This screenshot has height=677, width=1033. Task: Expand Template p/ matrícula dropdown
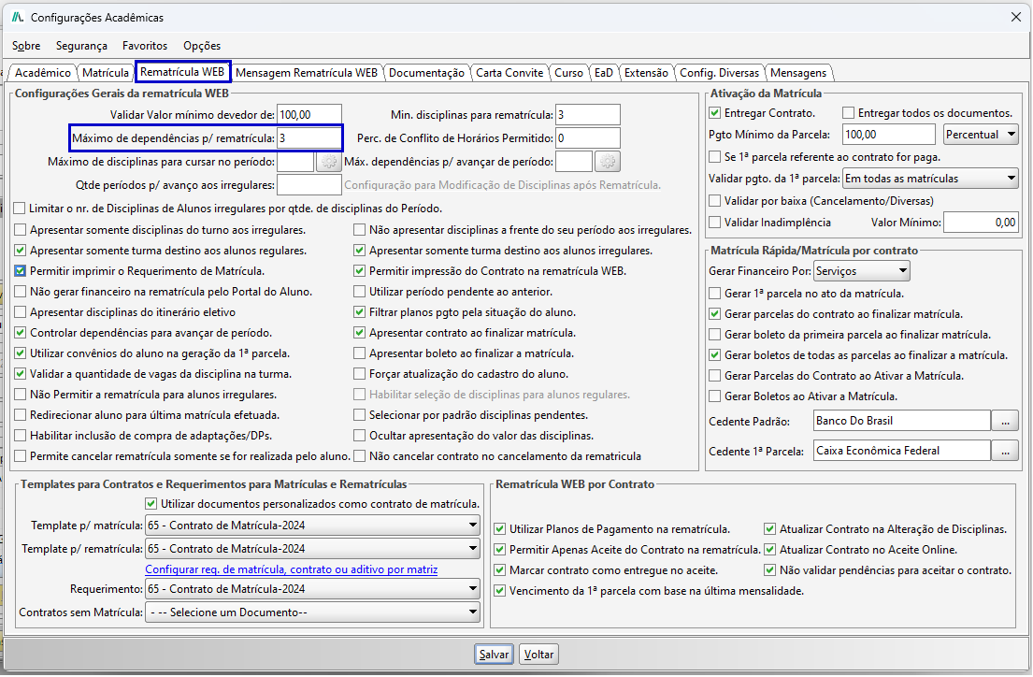[x=313, y=526]
